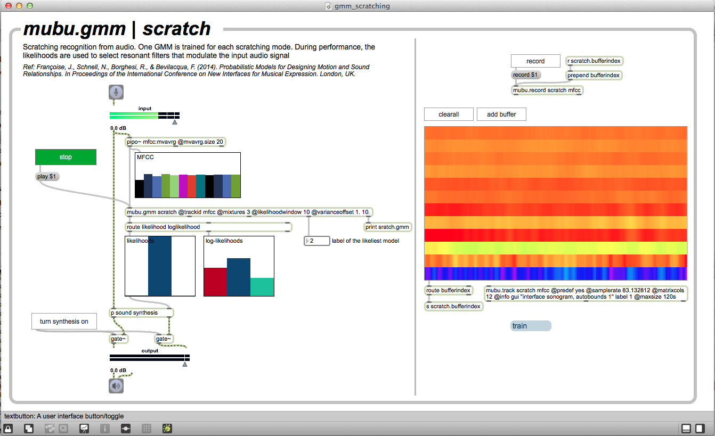Image resolution: width=715 pixels, height=436 pixels.
Task: Click the likeliest model label number box
Action: click(316, 241)
